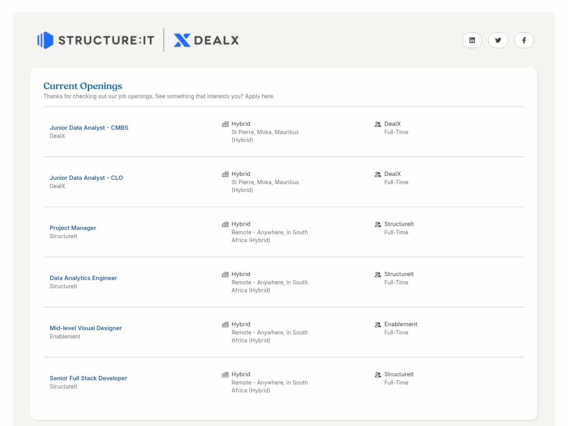Open the Facebook social icon
Screen dimensions: 568x426
524,40
